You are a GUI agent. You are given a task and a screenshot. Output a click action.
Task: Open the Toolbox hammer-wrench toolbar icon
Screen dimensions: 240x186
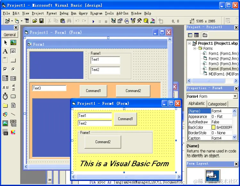140,21
